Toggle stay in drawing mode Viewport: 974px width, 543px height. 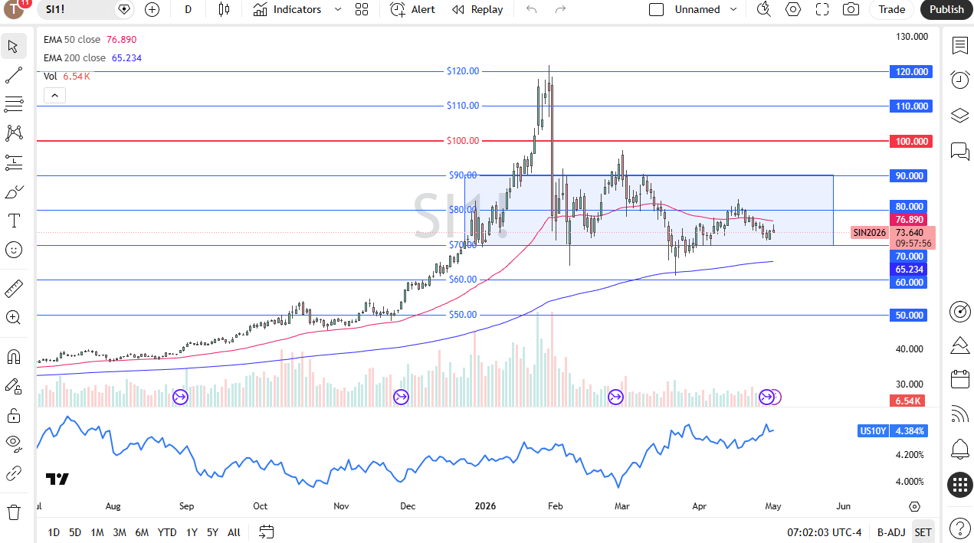(14, 386)
